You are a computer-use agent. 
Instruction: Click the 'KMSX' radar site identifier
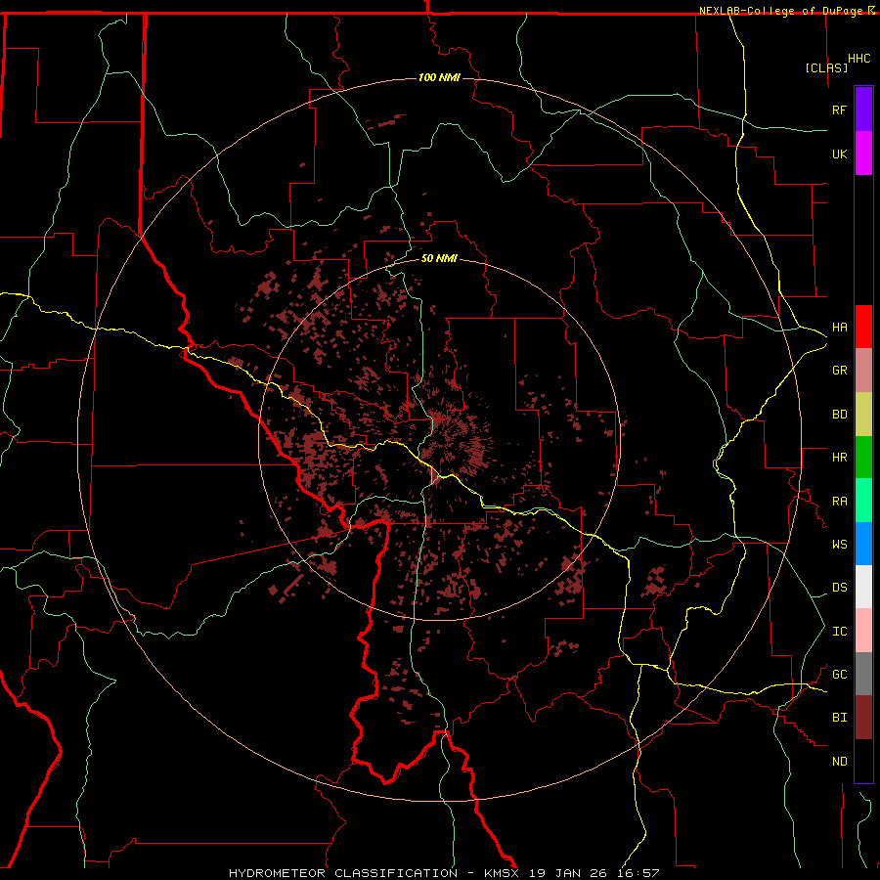click(502, 873)
